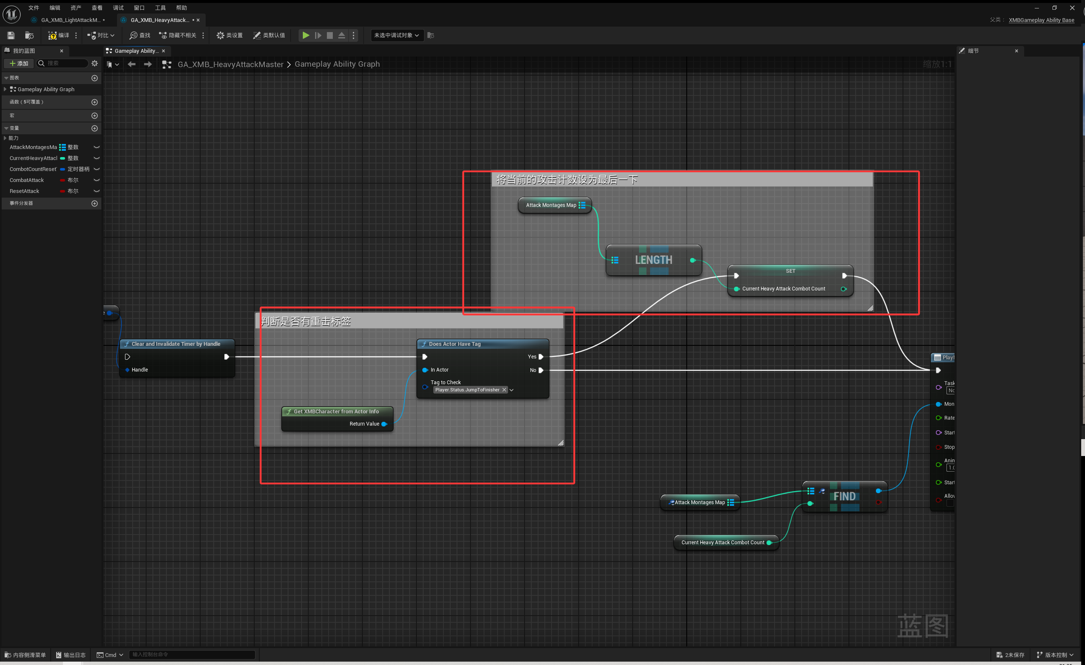Toggle visibility eye for AttackMontagesMap variable
Image resolution: width=1085 pixels, height=665 pixels.
[x=96, y=147]
